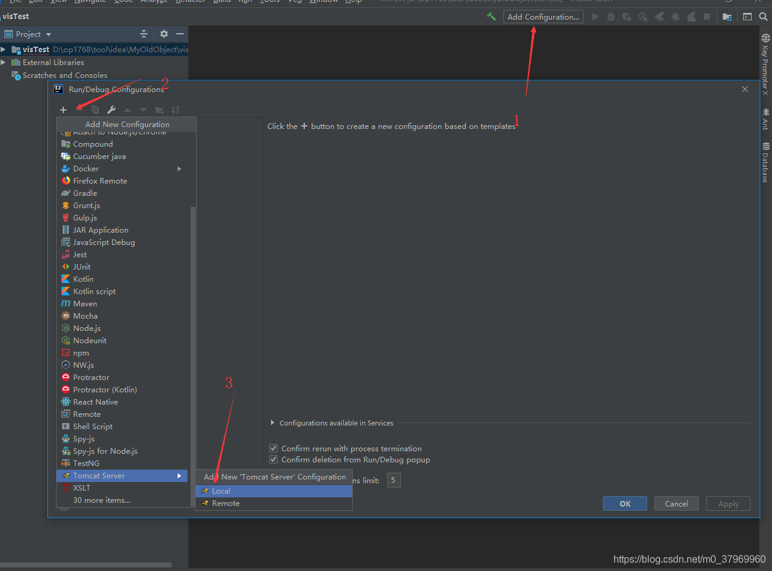Select Shell Script configuration type
This screenshot has width=772, height=571.
122,427
